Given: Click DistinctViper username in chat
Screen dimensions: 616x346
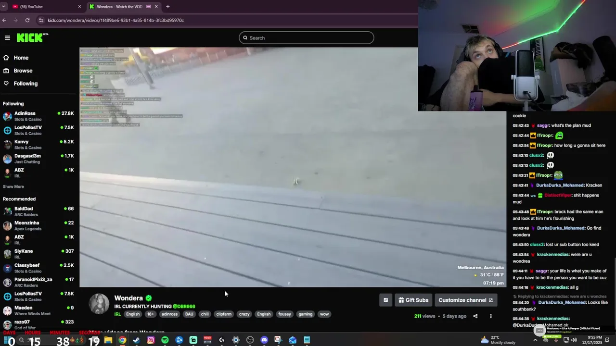Looking at the screenshot, I should click(x=557, y=195).
